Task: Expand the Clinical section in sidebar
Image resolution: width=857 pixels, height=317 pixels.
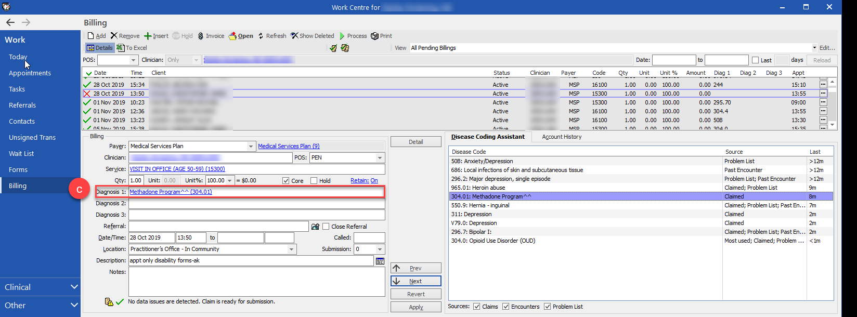Action: 40,287
